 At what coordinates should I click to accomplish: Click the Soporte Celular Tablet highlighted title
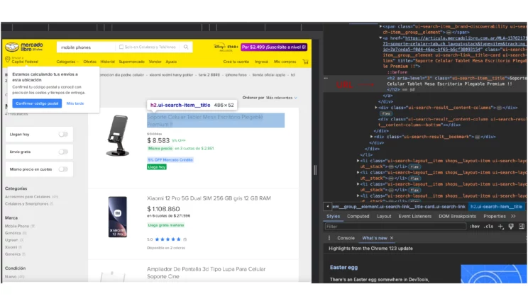tap(216, 120)
